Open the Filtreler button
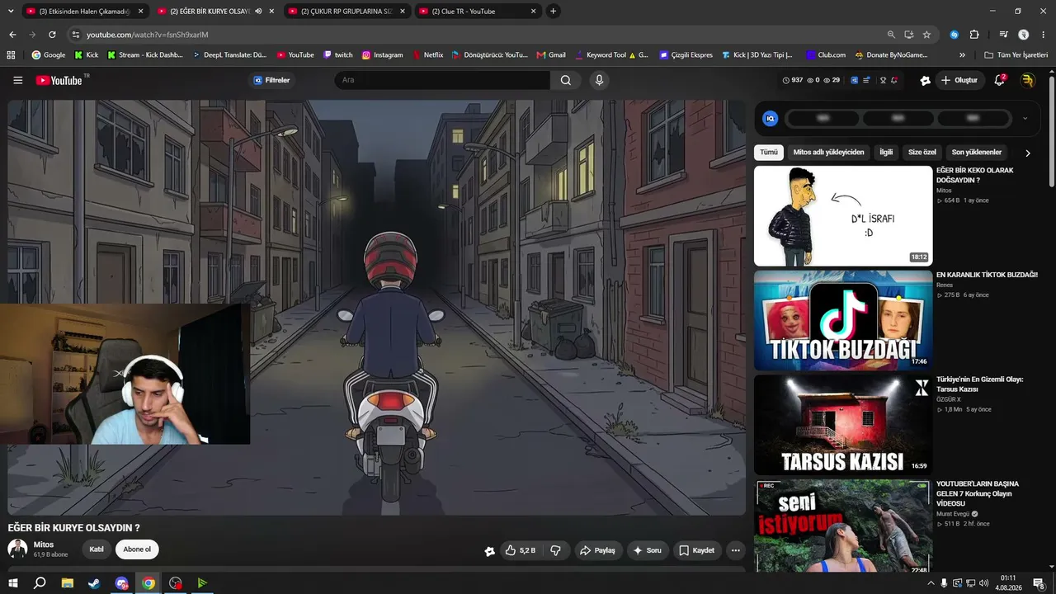Screen dimensions: 1056x594 click(x=271, y=80)
